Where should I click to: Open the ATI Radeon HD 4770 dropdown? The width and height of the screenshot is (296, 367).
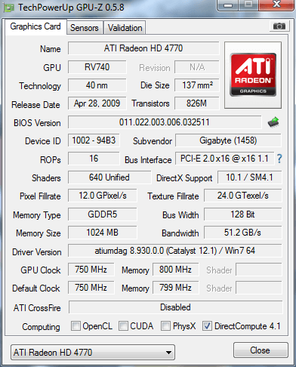click(x=93, y=352)
